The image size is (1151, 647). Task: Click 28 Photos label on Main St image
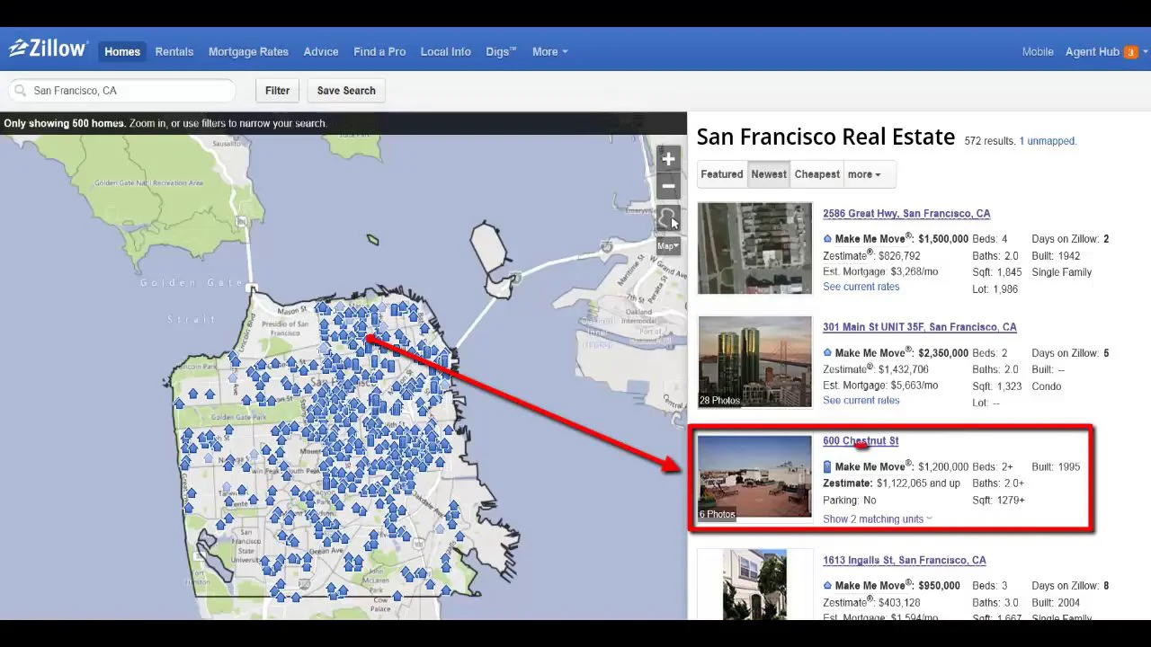[x=719, y=401]
